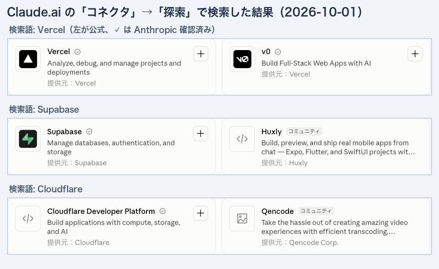Open the Qencode connector title
The height and width of the screenshot is (269, 439).
click(x=277, y=211)
